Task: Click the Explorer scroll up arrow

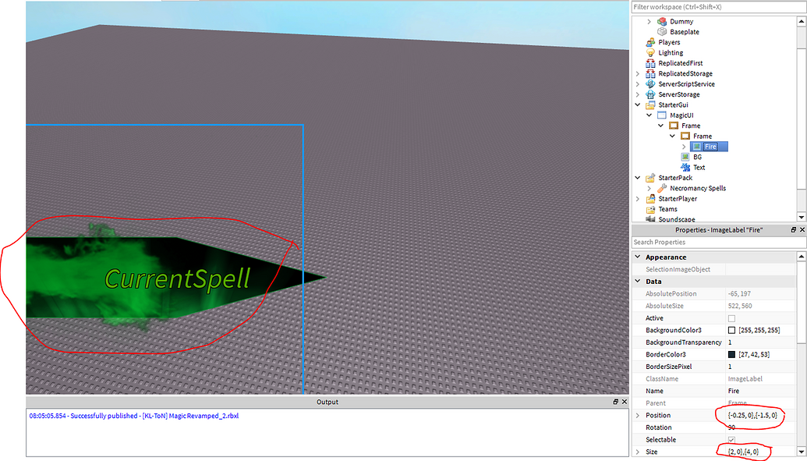Action: [802, 22]
